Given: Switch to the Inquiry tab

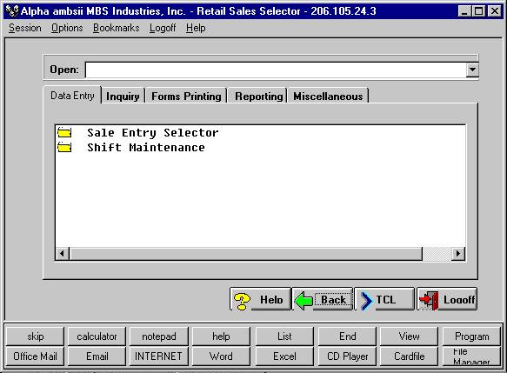Looking at the screenshot, I should pyautogui.click(x=123, y=96).
